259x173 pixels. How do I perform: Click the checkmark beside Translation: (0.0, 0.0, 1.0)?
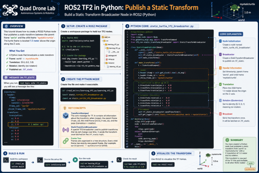pyautogui.click(x=7, y=62)
